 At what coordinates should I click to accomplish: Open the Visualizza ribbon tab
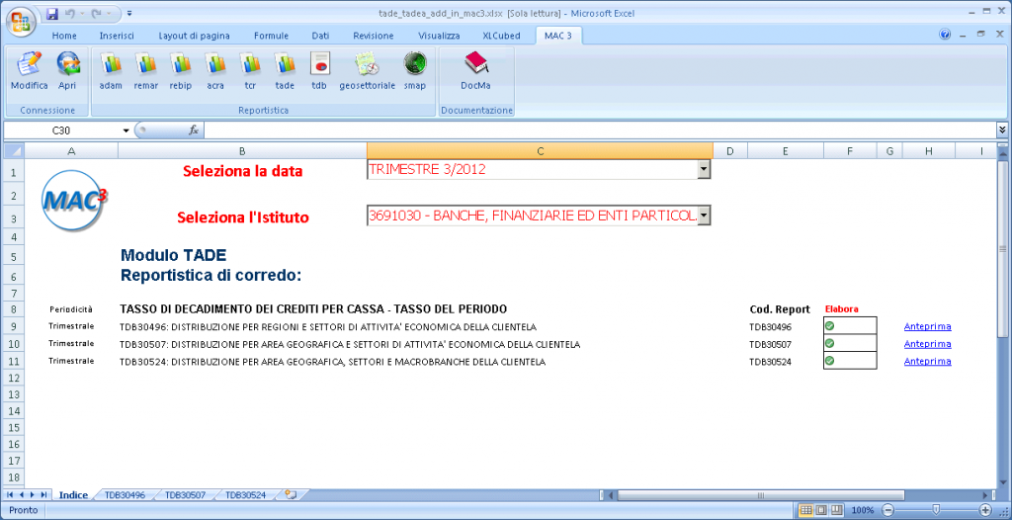[439, 36]
